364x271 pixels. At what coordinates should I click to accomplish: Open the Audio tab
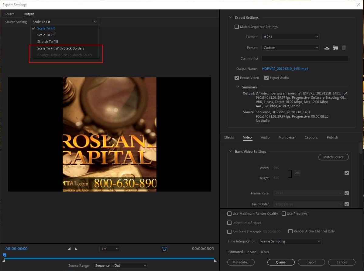[x=265, y=137]
